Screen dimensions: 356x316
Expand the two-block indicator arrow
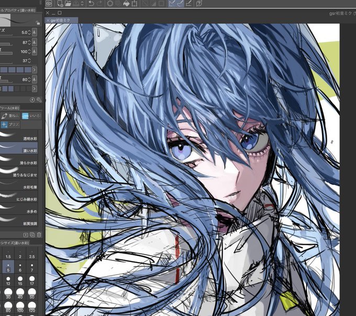coord(34,89)
